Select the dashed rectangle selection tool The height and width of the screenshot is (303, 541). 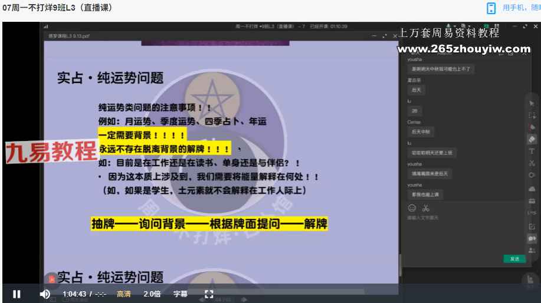(x=532, y=116)
